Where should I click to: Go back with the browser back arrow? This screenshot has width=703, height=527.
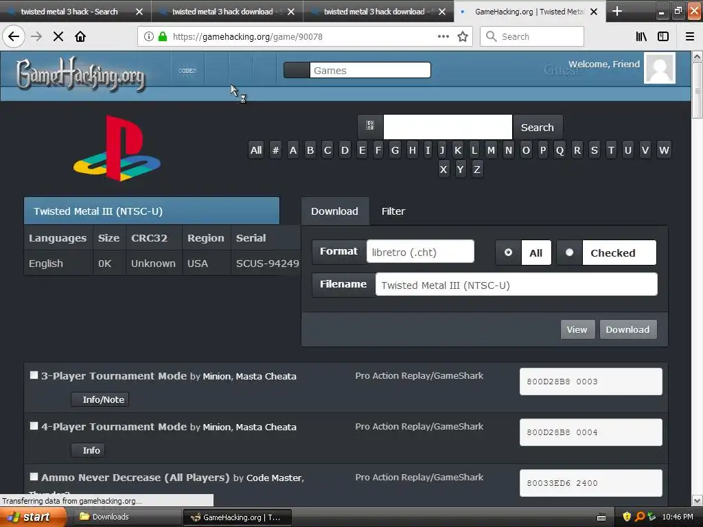click(14, 36)
